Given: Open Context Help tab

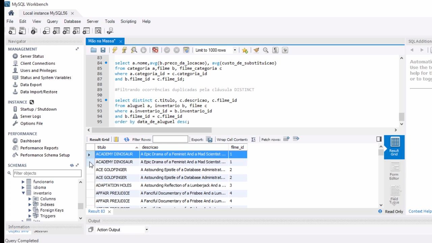Looking at the screenshot, I should click(420, 211).
